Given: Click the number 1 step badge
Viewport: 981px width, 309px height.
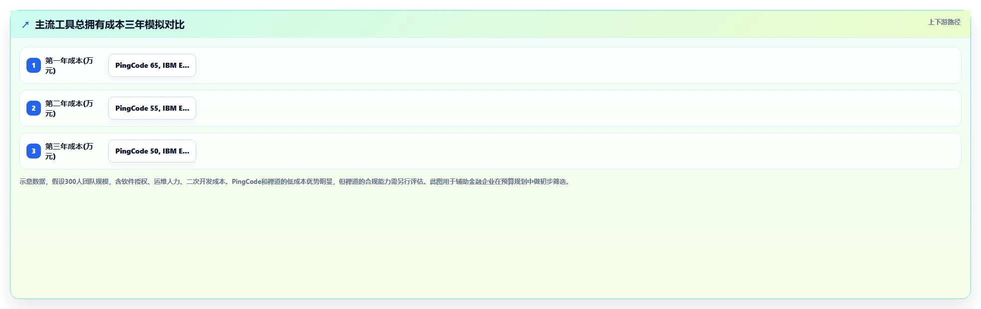Looking at the screenshot, I should (x=33, y=65).
